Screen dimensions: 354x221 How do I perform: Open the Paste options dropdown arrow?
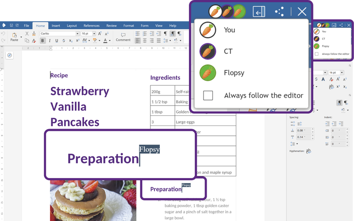[21, 37]
